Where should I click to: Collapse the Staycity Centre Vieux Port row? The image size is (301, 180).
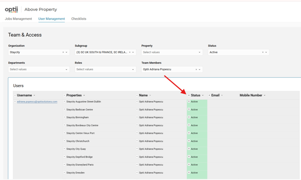point(64,133)
